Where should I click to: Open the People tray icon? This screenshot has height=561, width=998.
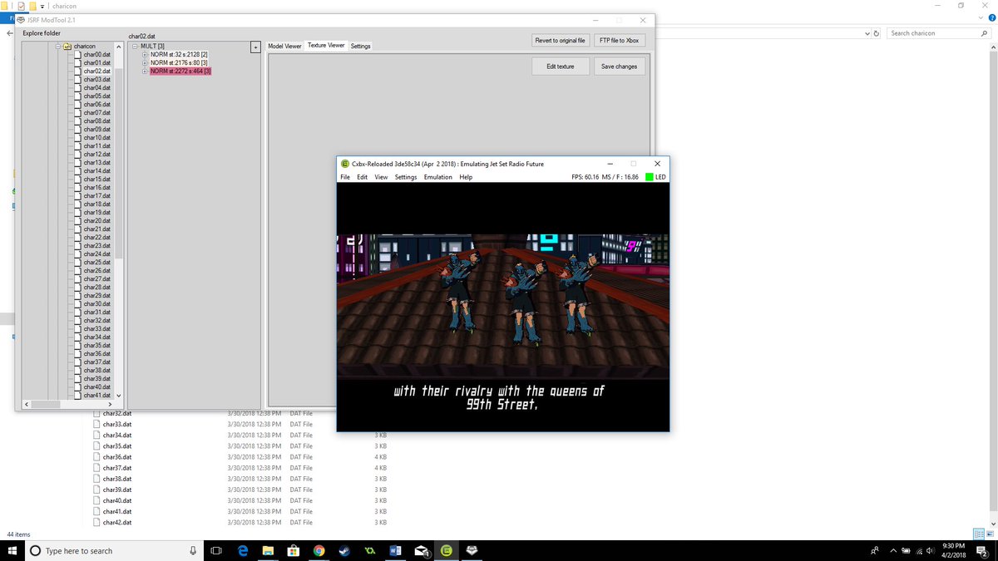point(875,550)
